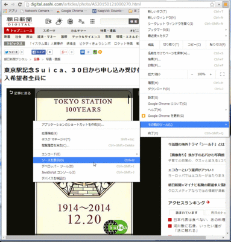This screenshot has height=242, width=231.
Task: Bookmark this page with the star icon
Action: (212, 4)
